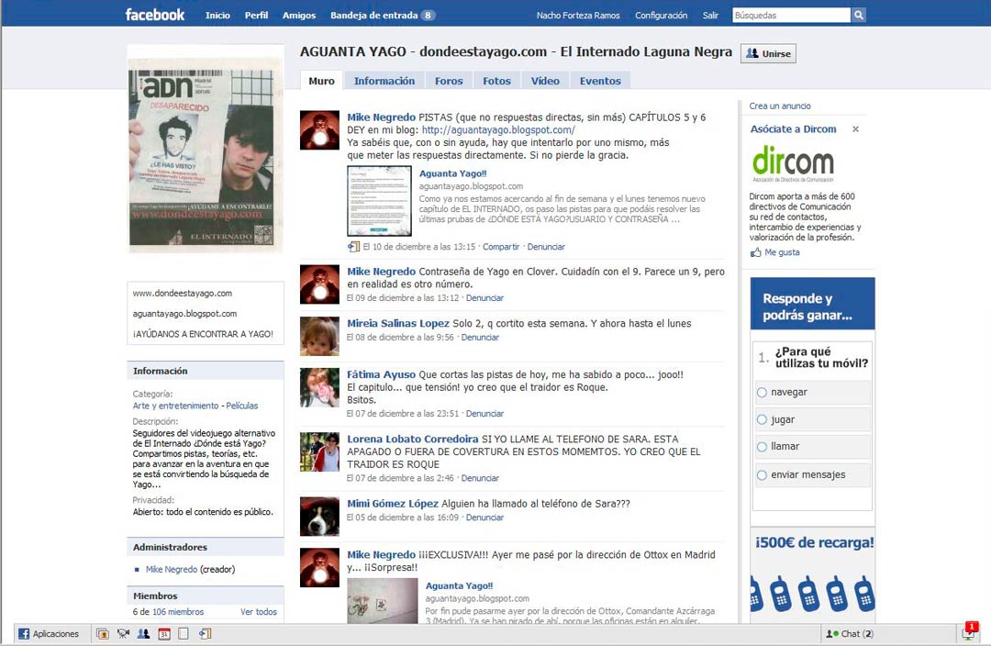Select the 'navegar' radio option
The height and width of the screenshot is (646, 991).
point(762,393)
